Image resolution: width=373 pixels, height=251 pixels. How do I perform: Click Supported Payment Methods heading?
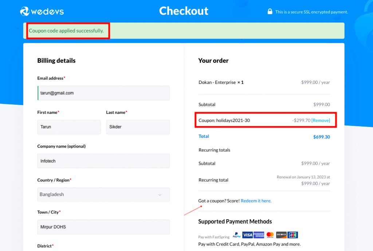coord(235,221)
